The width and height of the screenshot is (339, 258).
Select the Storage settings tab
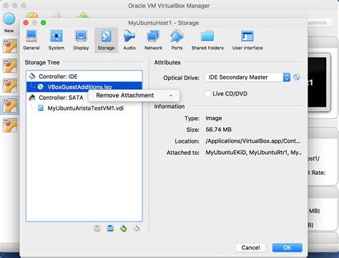106,40
